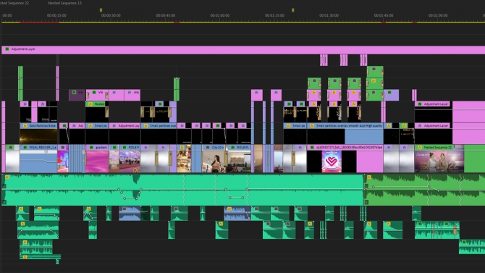Click the marker near 00:01:15:00 on the ruler
485x273 pixels.
pos(293,10)
